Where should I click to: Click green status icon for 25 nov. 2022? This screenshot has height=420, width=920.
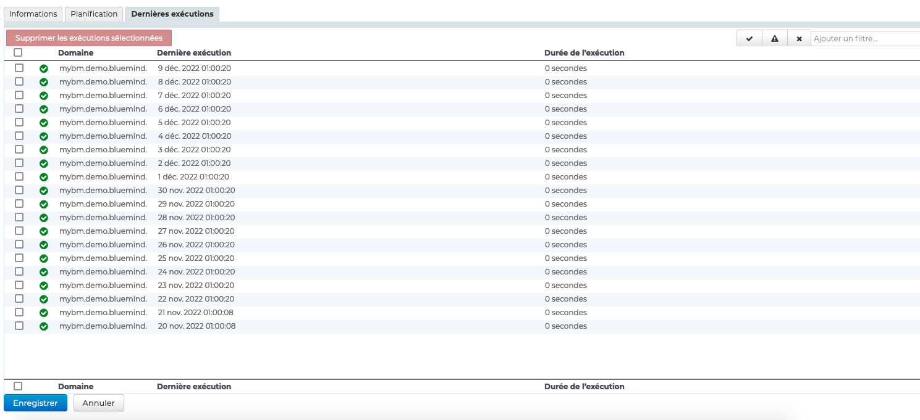tap(44, 258)
